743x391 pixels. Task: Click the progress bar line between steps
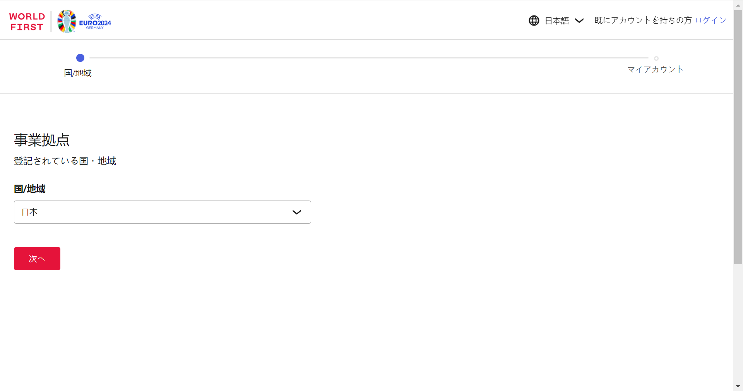click(368, 58)
